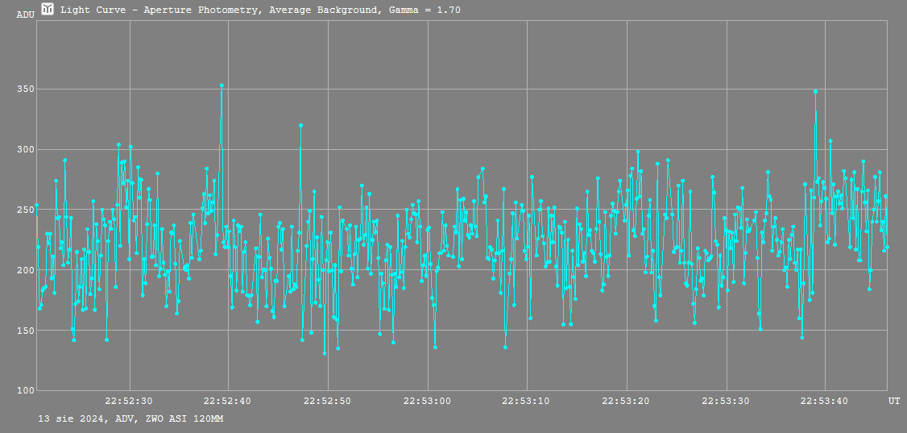Click the 350 value on the Y axis
907x433 pixels.
click(x=26, y=90)
